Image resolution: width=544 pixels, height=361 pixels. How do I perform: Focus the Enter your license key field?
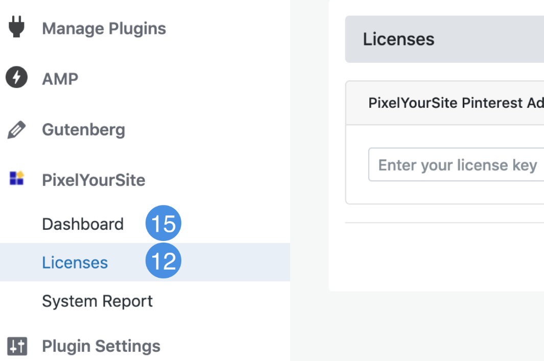tap(456, 165)
